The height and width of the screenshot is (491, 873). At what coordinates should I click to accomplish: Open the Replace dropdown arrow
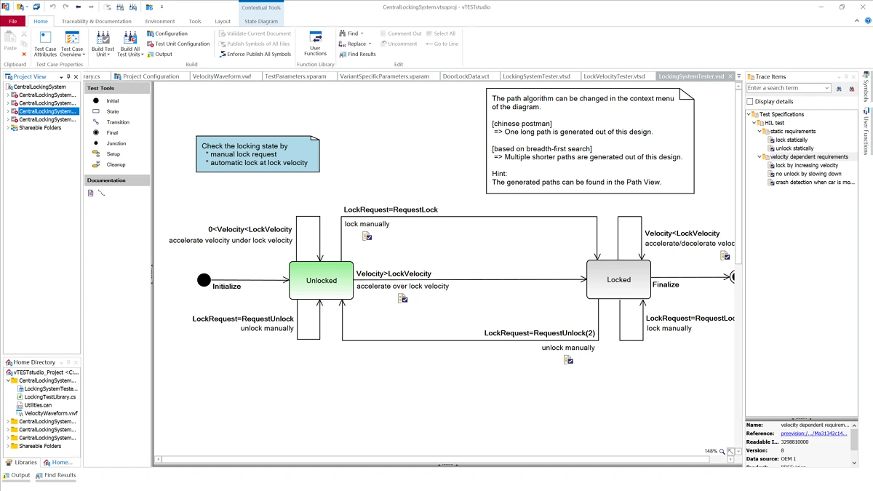pyautogui.click(x=370, y=44)
